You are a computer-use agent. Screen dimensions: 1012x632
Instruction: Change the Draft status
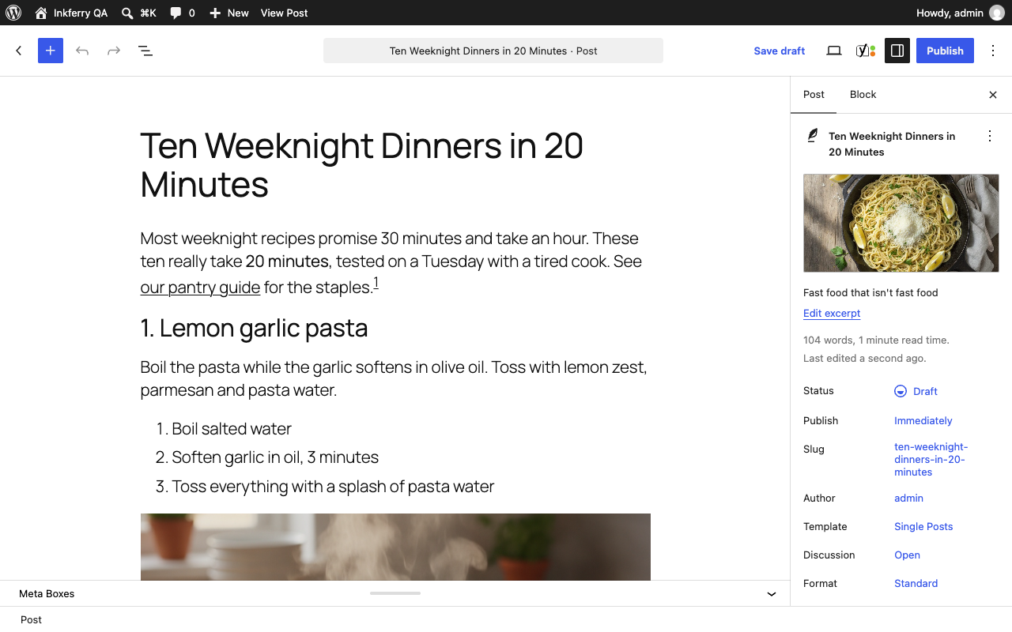coord(916,391)
